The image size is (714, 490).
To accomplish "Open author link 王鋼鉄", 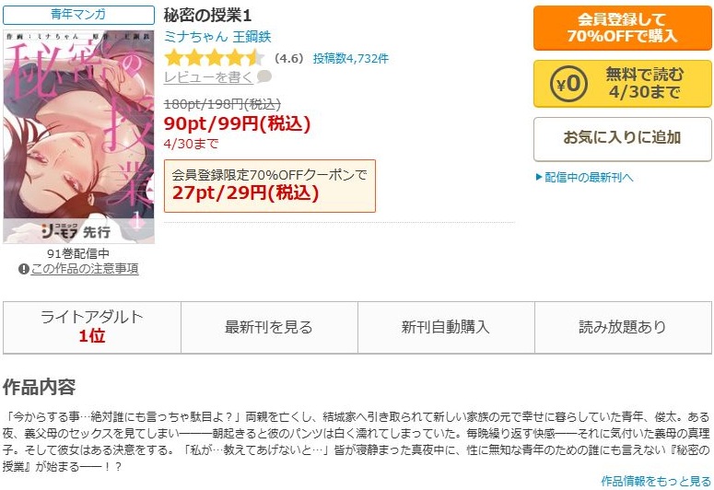I will click(x=252, y=37).
